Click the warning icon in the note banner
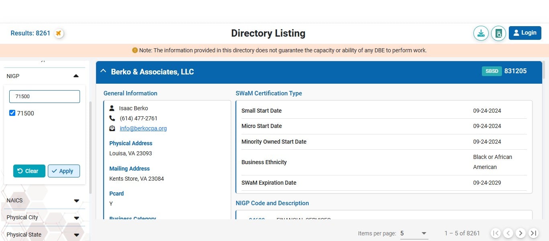Image resolution: width=549 pixels, height=241 pixels. tap(135, 50)
